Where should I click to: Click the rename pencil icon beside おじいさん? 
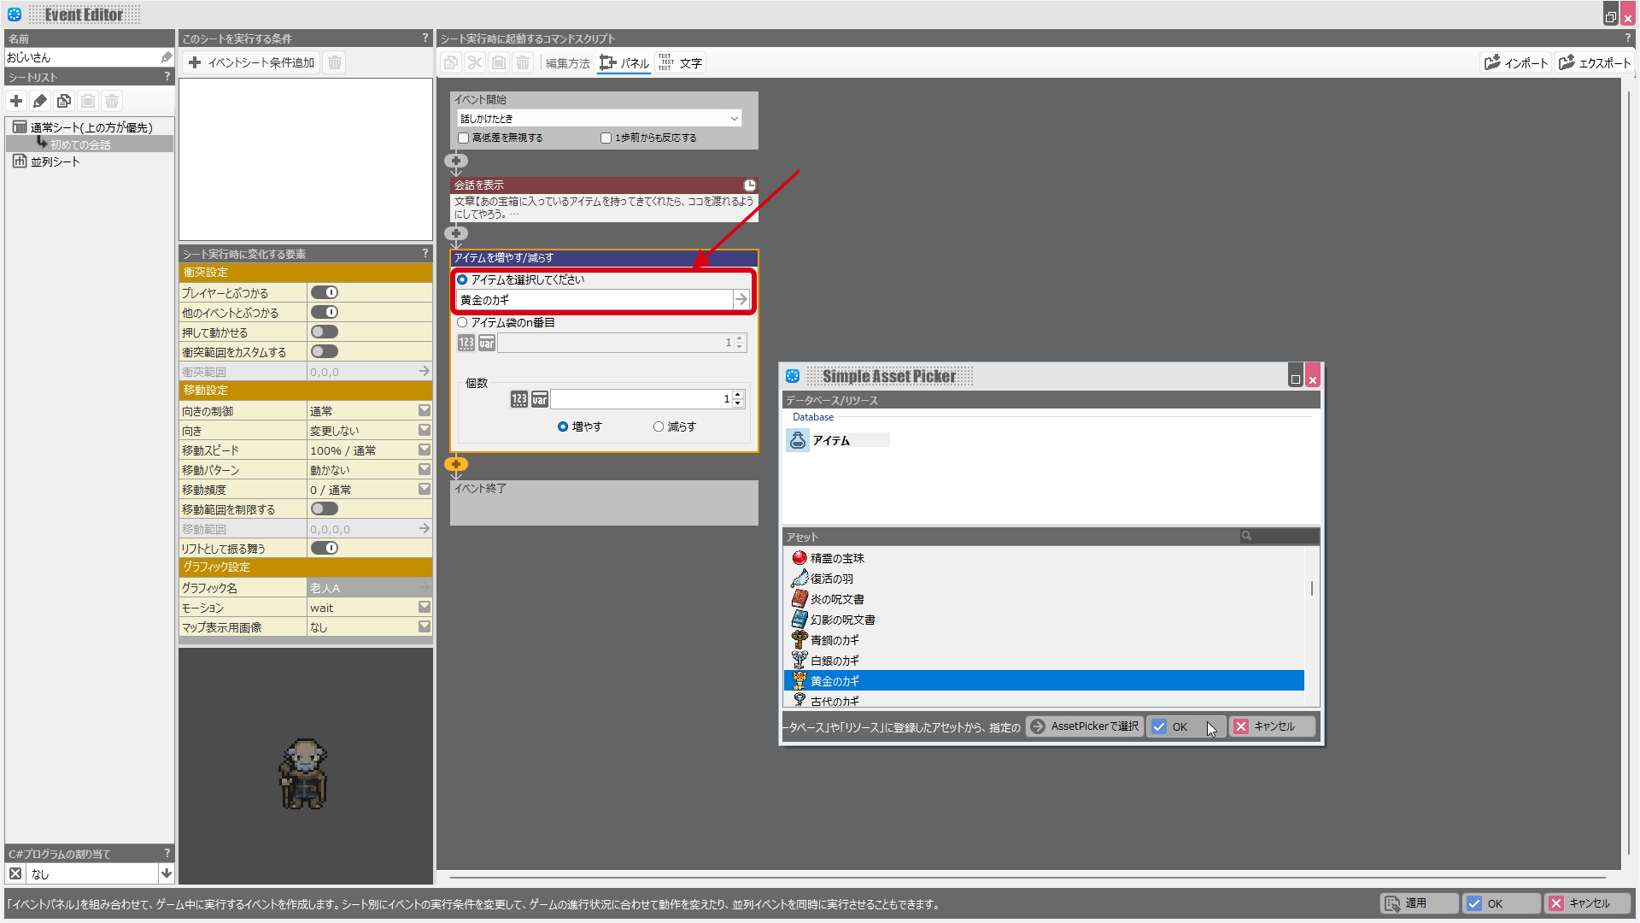coord(167,57)
